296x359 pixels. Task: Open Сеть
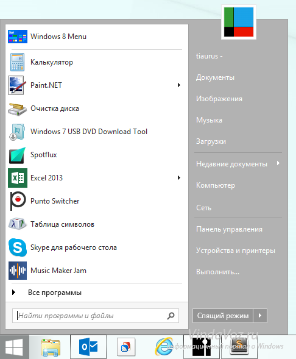click(x=203, y=208)
